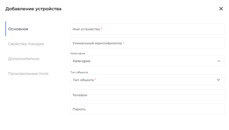The height and width of the screenshot is (130, 229).
Task: Open the Категория dropdown list
Action: tap(143, 61)
